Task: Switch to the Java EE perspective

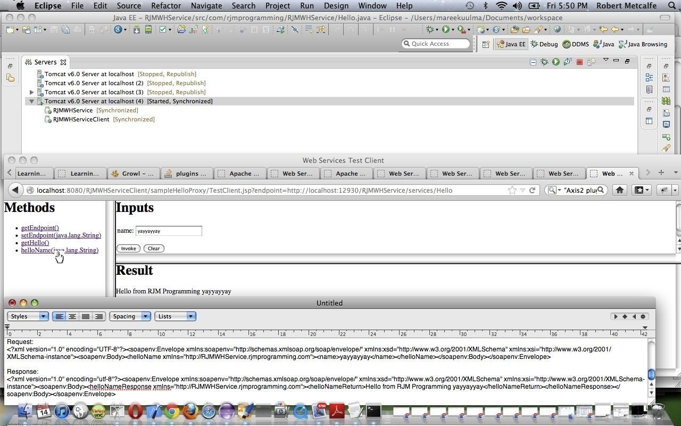Action: pos(511,44)
